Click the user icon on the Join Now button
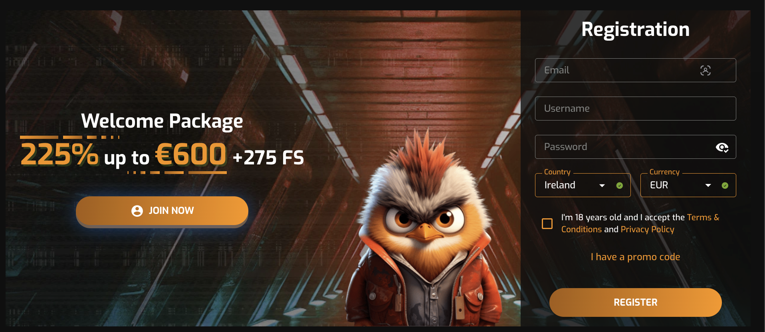The width and height of the screenshot is (765, 332). 137,211
